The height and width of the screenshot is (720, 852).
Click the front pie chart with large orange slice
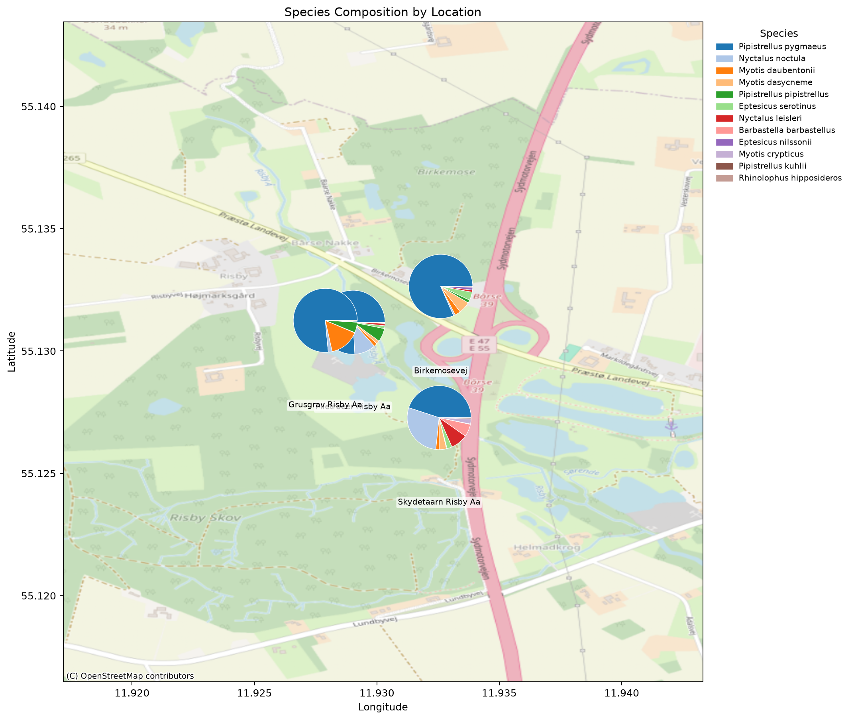pyautogui.click(x=325, y=321)
